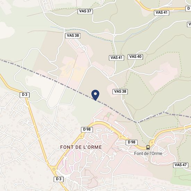Viewport: 191px width, 191px height.
Task: Click the VAS 38 shield nearest the blue pin
Action: coord(120,92)
